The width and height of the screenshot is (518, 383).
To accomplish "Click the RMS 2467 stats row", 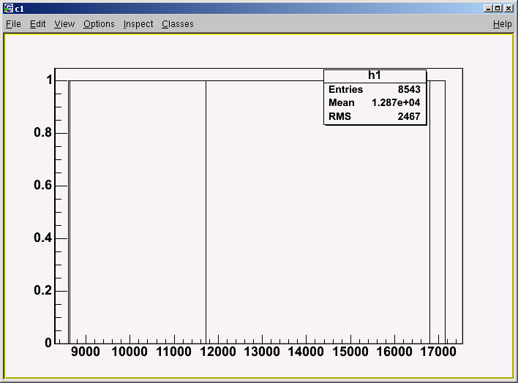I will pyautogui.click(x=375, y=116).
